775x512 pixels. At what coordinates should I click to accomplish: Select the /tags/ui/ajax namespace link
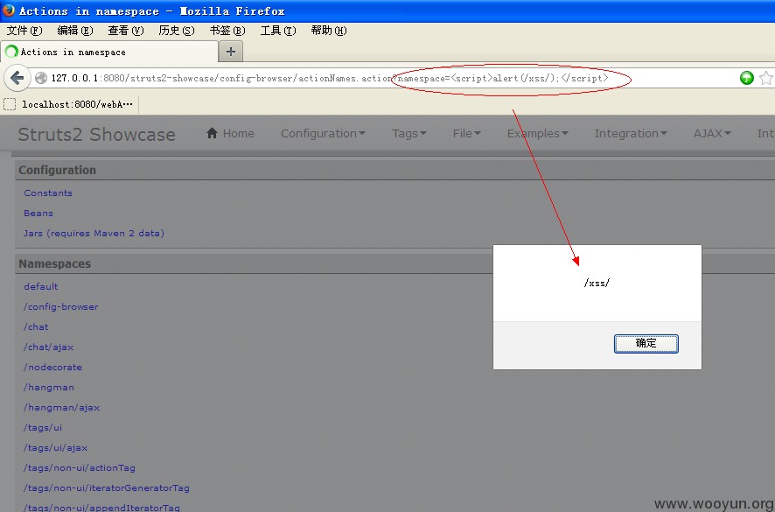[55, 448]
